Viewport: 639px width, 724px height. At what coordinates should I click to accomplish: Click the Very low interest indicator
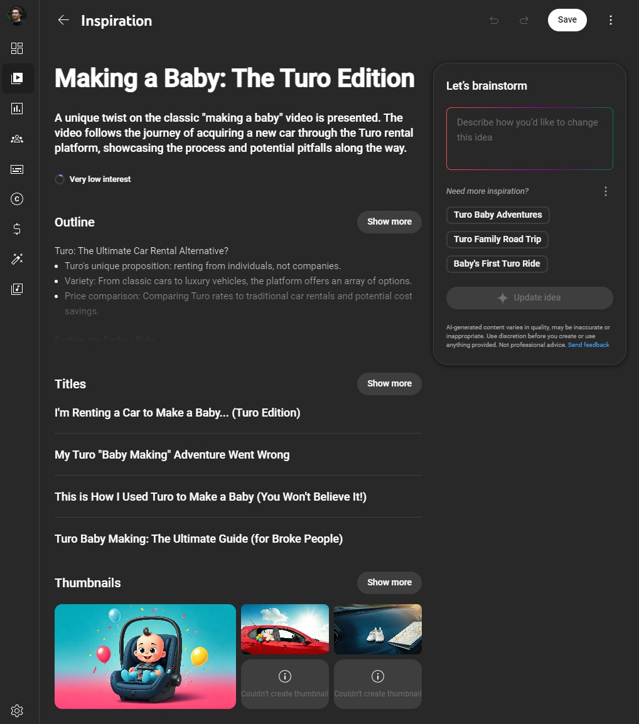click(92, 179)
